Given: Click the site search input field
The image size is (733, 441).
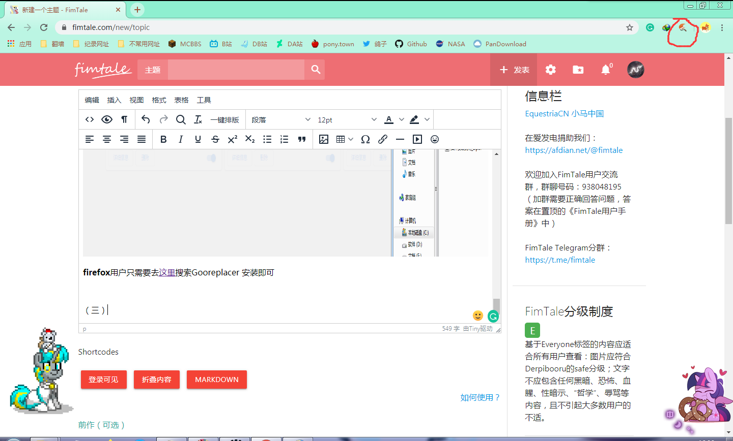Looking at the screenshot, I should click(236, 70).
